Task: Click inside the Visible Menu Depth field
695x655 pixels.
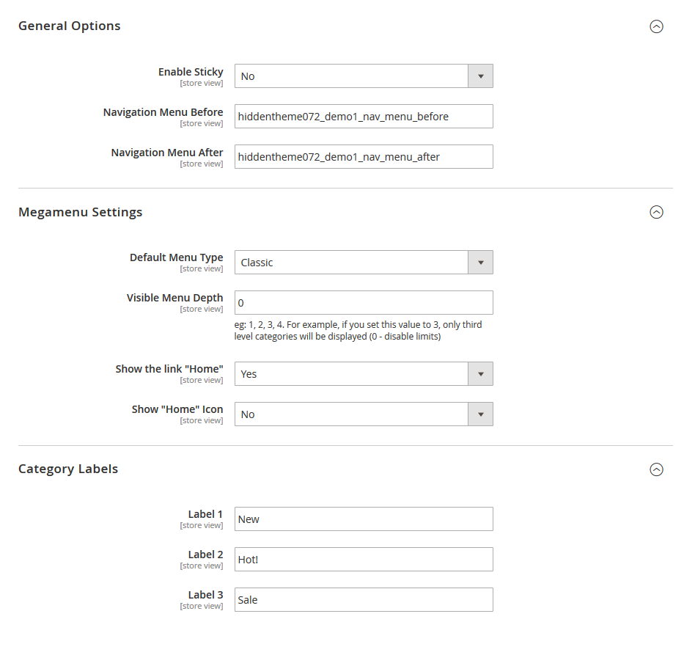Action: 363,302
